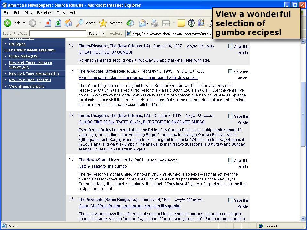This screenshot has width=307, height=230.
Task: Click the Edit page toolbar icon
Action: 166,23
